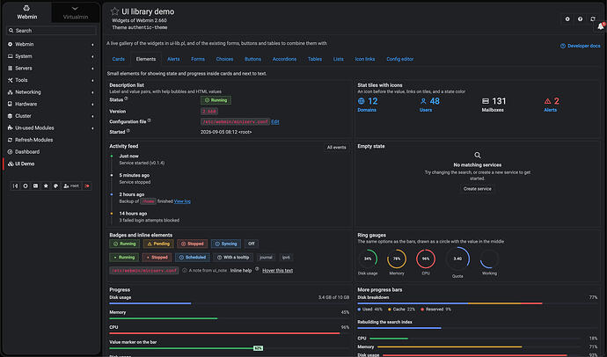
Task: Click the Alerts warning triangle icon
Action: 547,101
